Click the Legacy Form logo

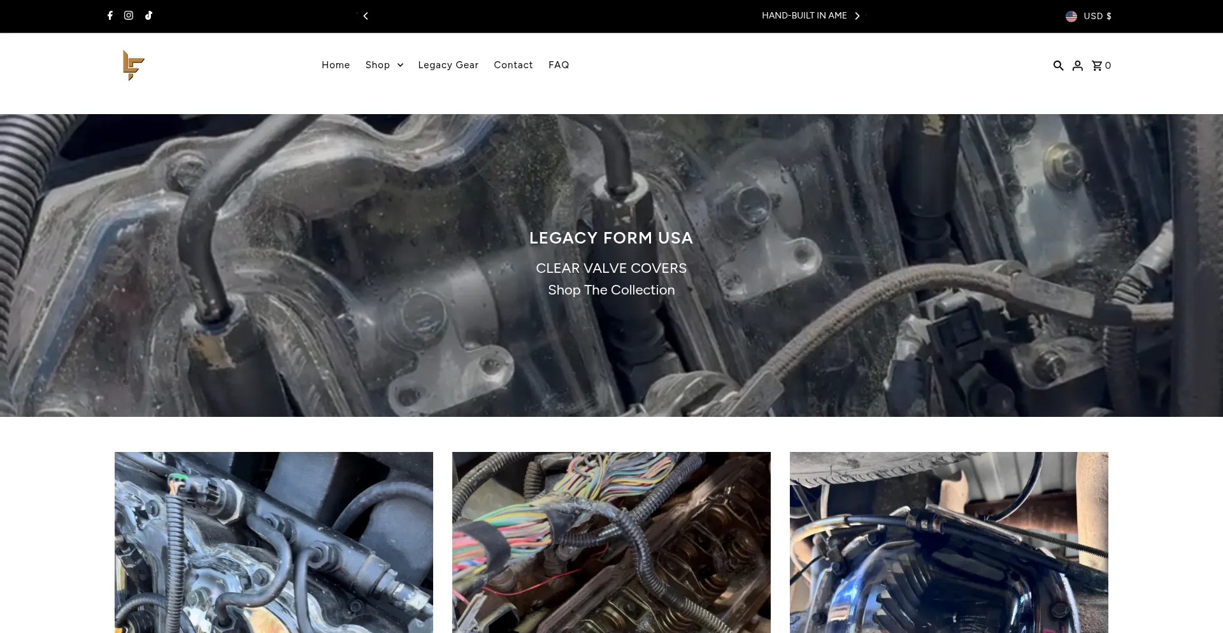point(134,65)
